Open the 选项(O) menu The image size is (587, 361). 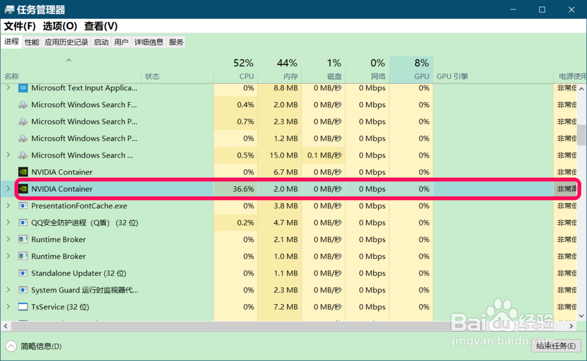59,26
